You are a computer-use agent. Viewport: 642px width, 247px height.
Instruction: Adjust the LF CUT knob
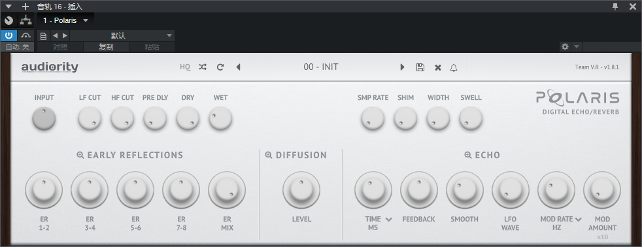[90, 118]
